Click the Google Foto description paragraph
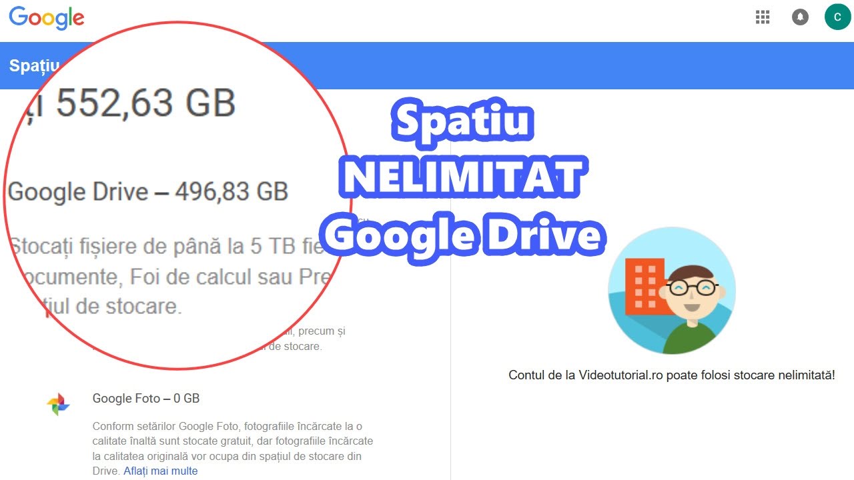This screenshot has width=854, height=480. tap(233, 449)
